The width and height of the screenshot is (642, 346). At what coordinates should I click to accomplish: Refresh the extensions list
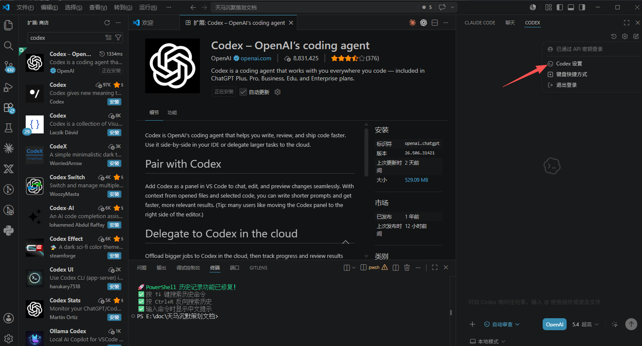tap(107, 23)
